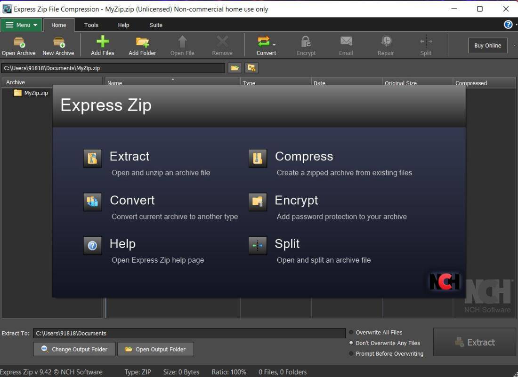Click the Email envelope toolbar icon
The width and height of the screenshot is (518, 377).
point(346,41)
